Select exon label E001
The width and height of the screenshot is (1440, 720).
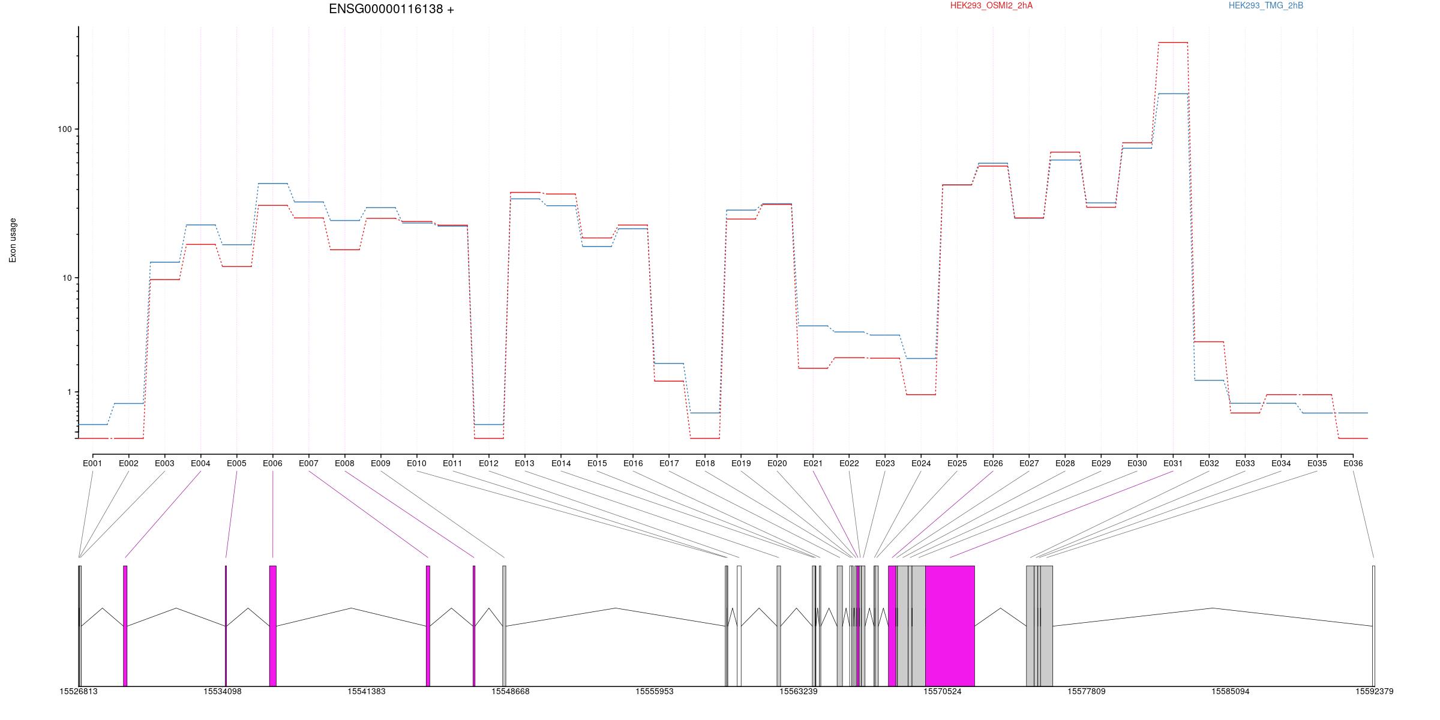pyautogui.click(x=92, y=463)
